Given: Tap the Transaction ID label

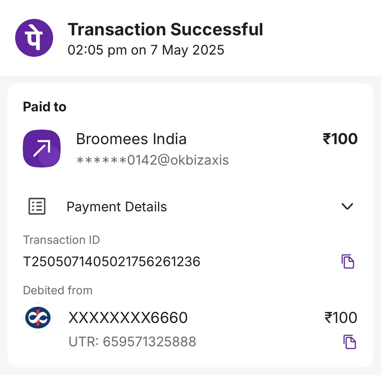Looking at the screenshot, I should point(62,240).
